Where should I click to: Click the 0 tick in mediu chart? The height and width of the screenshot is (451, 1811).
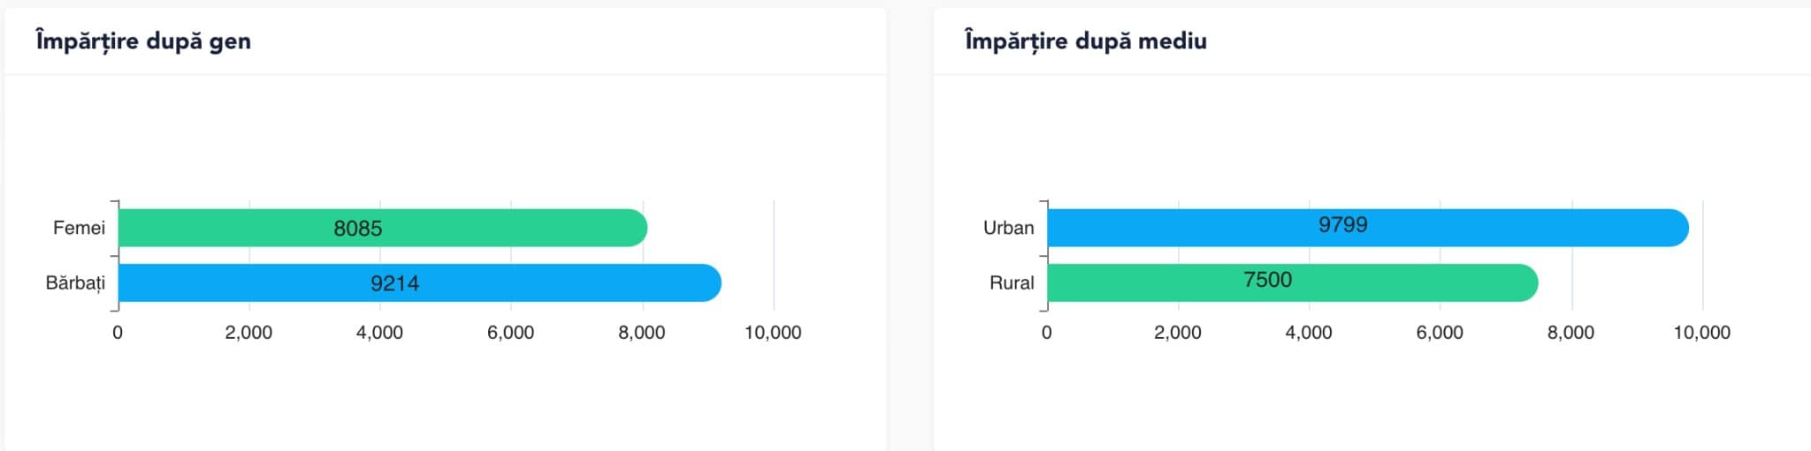coord(1046,333)
